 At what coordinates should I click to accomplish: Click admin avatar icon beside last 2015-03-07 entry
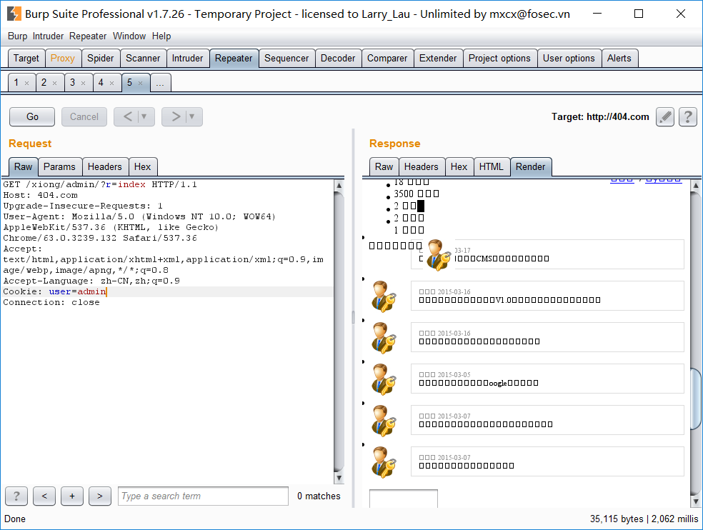384,462
